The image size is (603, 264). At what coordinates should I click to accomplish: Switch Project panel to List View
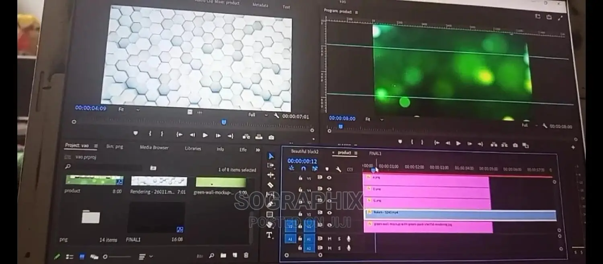70,257
